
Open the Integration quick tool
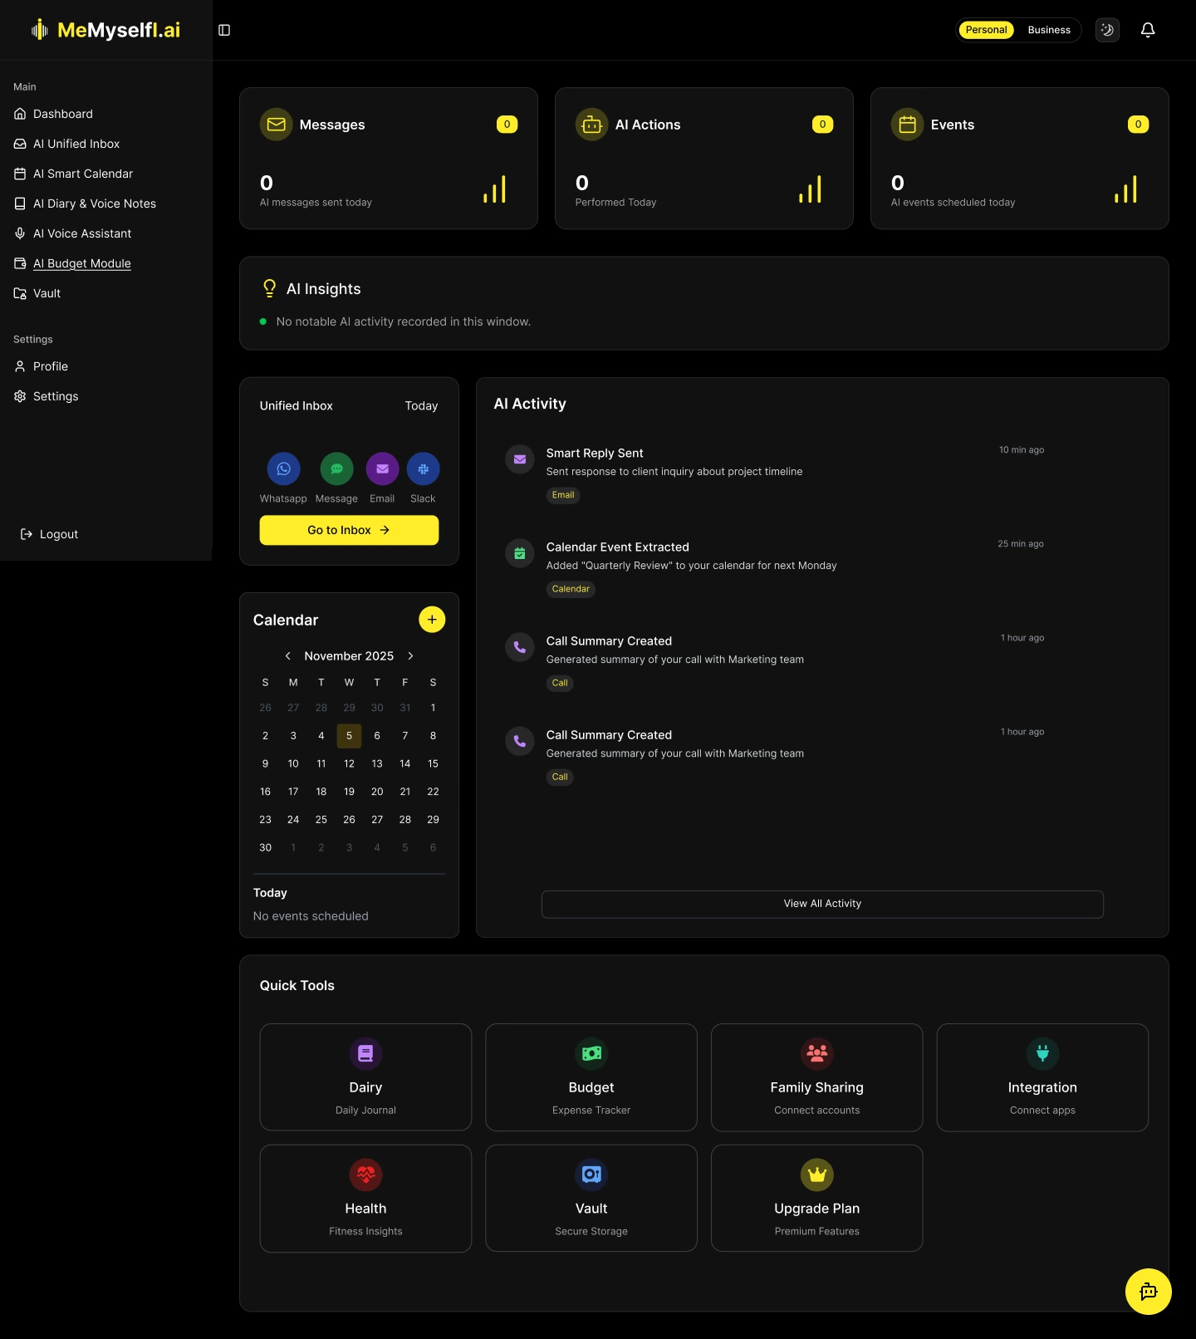point(1042,1077)
